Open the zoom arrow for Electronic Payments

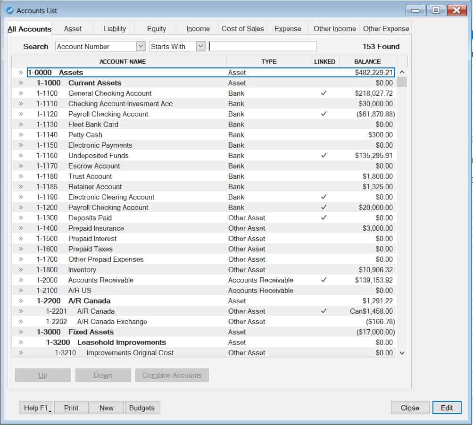20,145
